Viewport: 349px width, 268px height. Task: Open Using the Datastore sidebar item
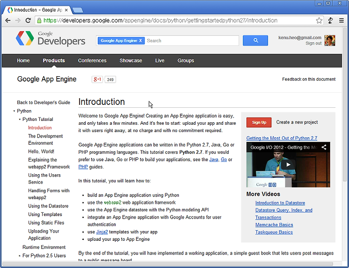[48, 206]
